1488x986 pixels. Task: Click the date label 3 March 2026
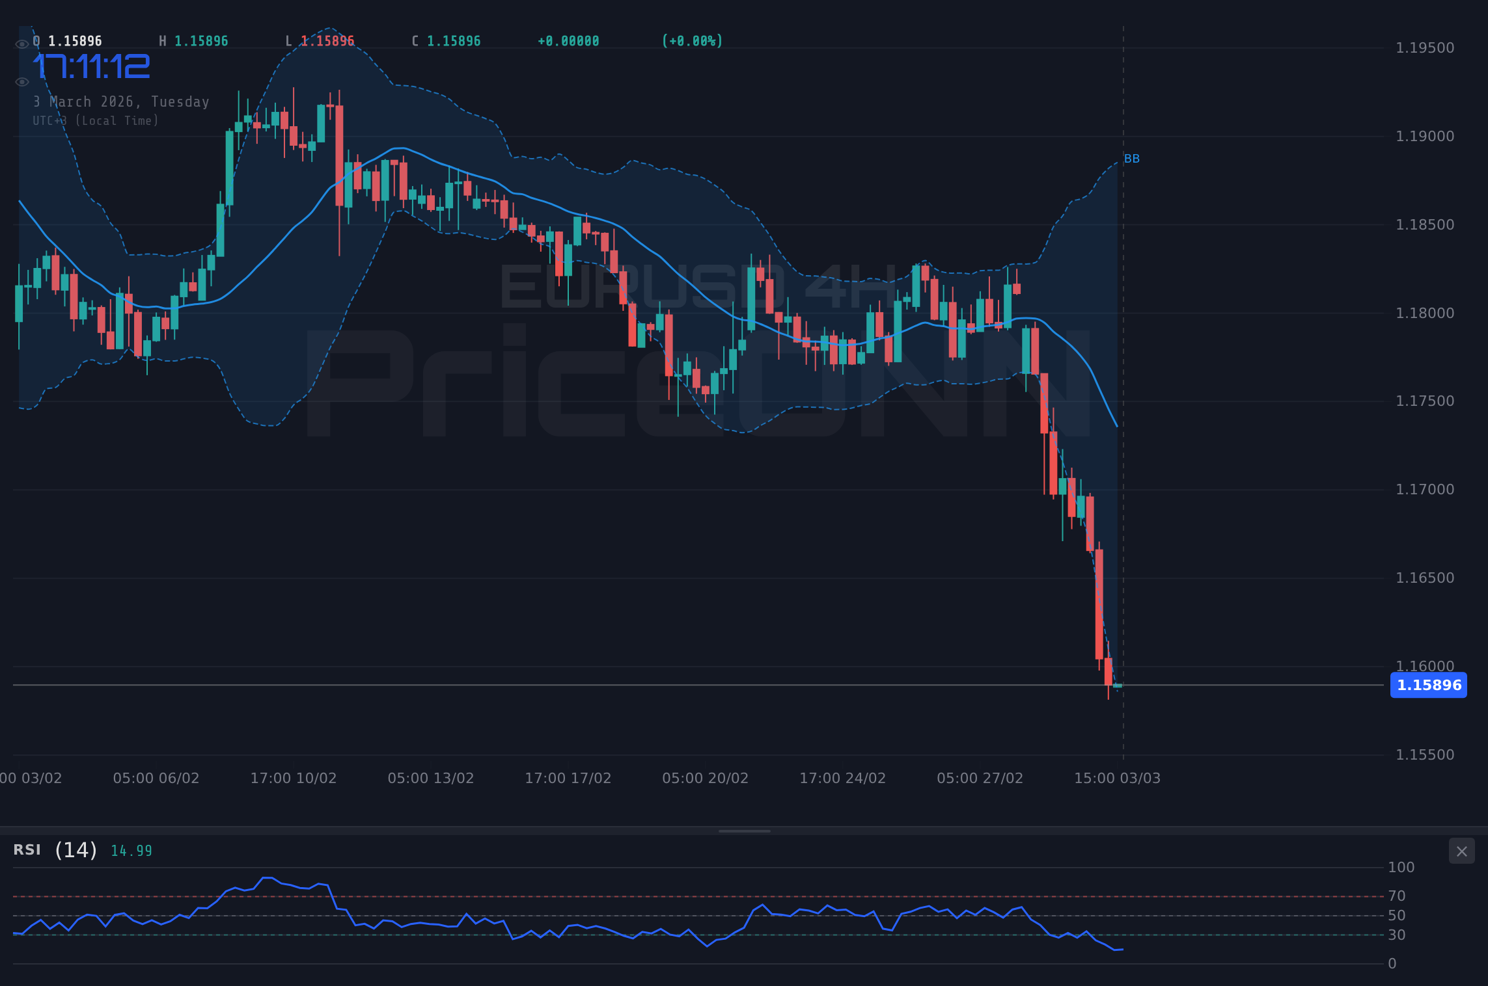tap(120, 101)
